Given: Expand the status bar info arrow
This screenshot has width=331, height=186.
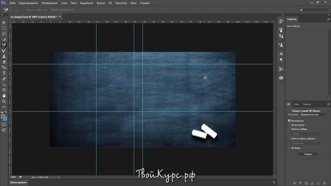Looking at the screenshot, I should click(x=58, y=177).
